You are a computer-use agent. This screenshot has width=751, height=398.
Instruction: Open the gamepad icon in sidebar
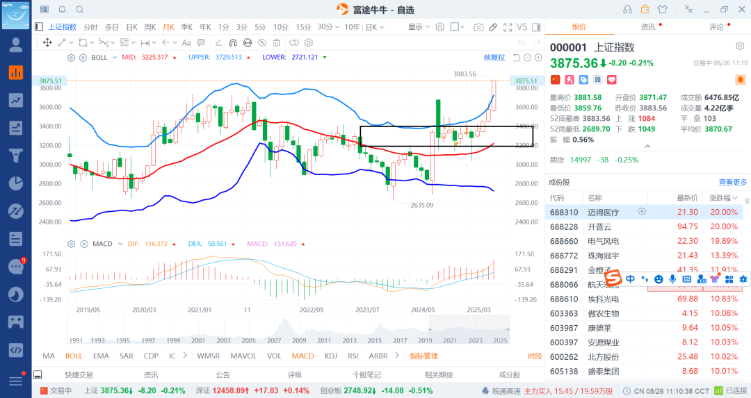(16, 322)
